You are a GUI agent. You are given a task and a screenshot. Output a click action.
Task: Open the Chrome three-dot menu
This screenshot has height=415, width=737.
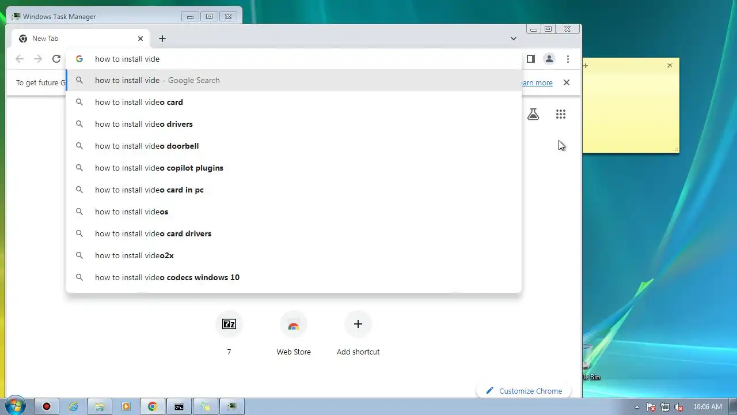click(568, 59)
